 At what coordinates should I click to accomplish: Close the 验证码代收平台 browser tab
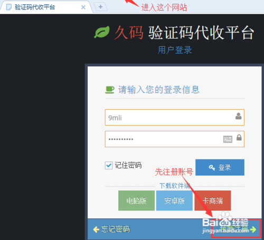[x=83, y=7]
